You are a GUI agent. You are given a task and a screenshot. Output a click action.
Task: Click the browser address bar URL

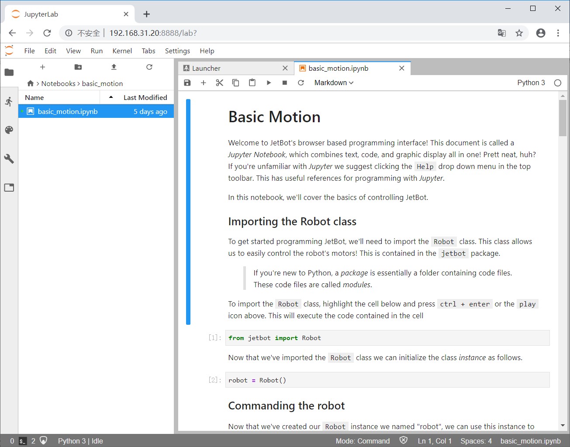[153, 33]
